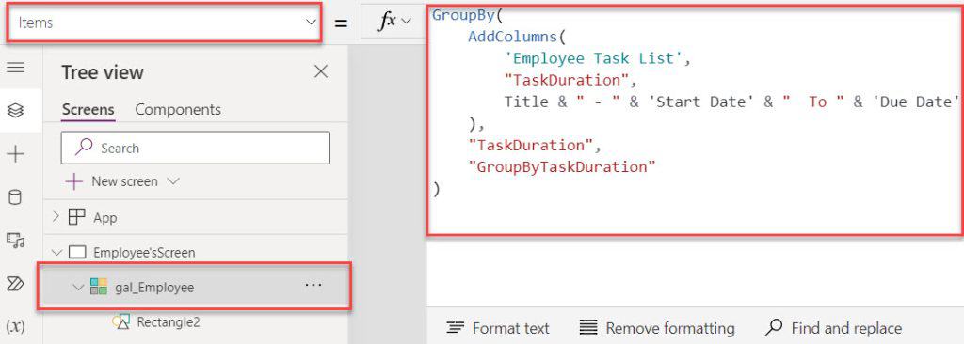Click the Employee'sScreen screen icon
The width and height of the screenshot is (964, 344).
pyautogui.click(x=77, y=252)
